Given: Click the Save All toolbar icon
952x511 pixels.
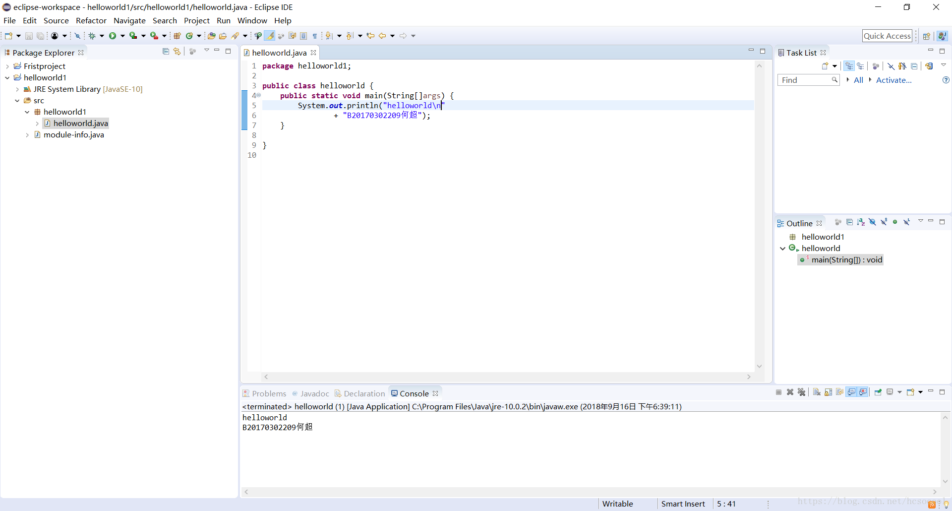Looking at the screenshot, I should click(41, 36).
